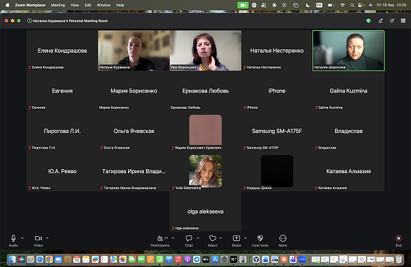The image size is (411, 267).
Task: Start screen sharing with Share icon
Action: coord(236,238)
